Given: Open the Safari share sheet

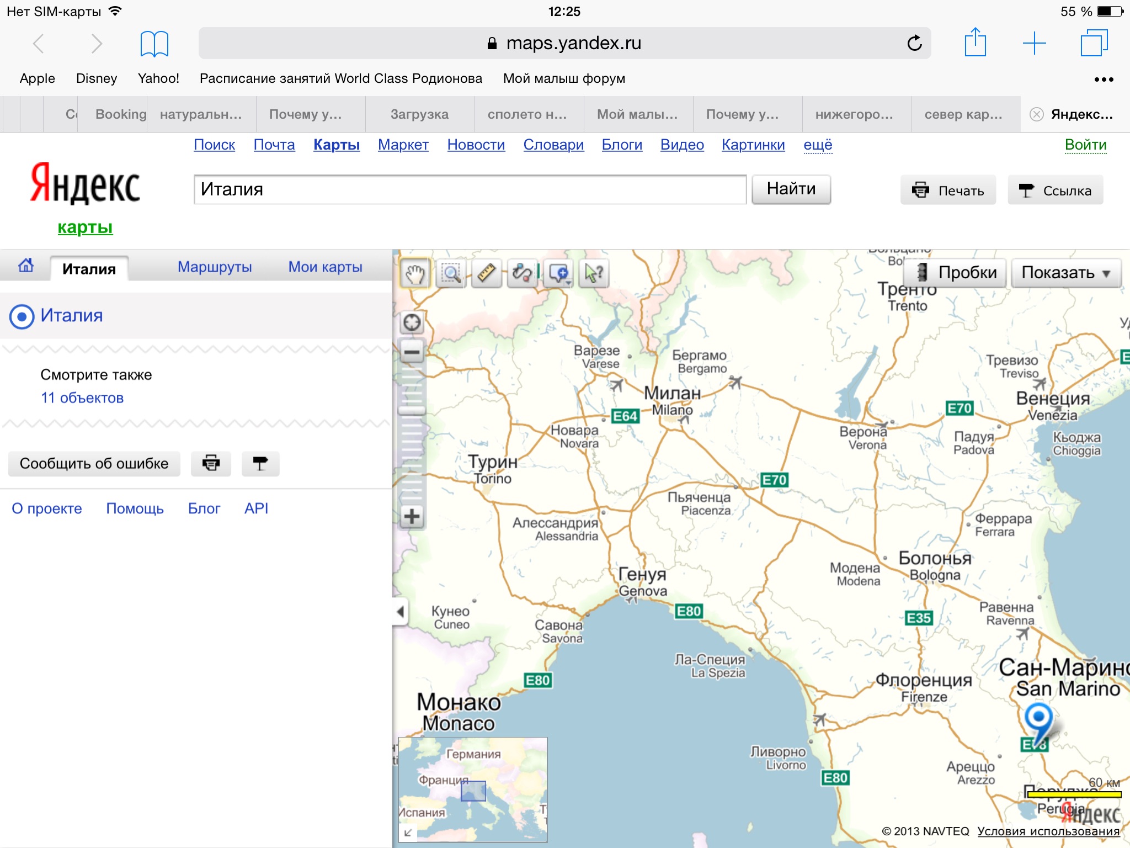Looking at the screenshot, I should 975,43.
